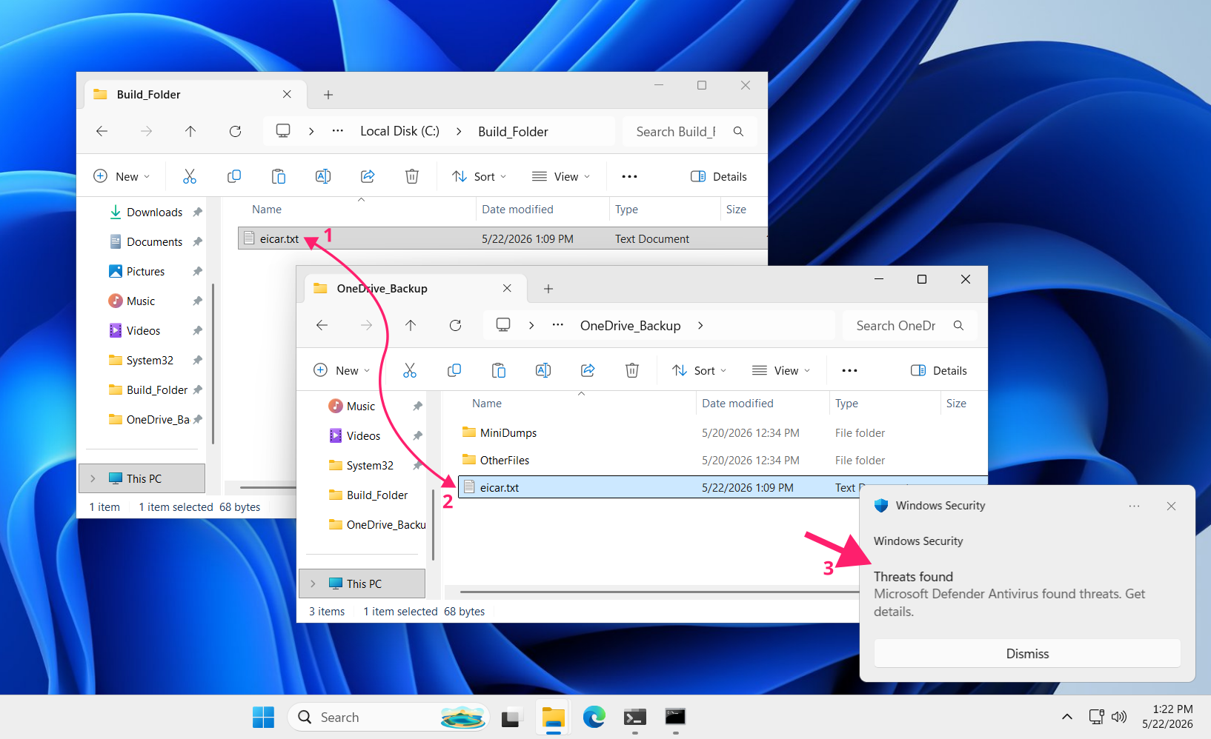
Task: Sort by Type column in Build_Folder
Action: coord(626,210)
